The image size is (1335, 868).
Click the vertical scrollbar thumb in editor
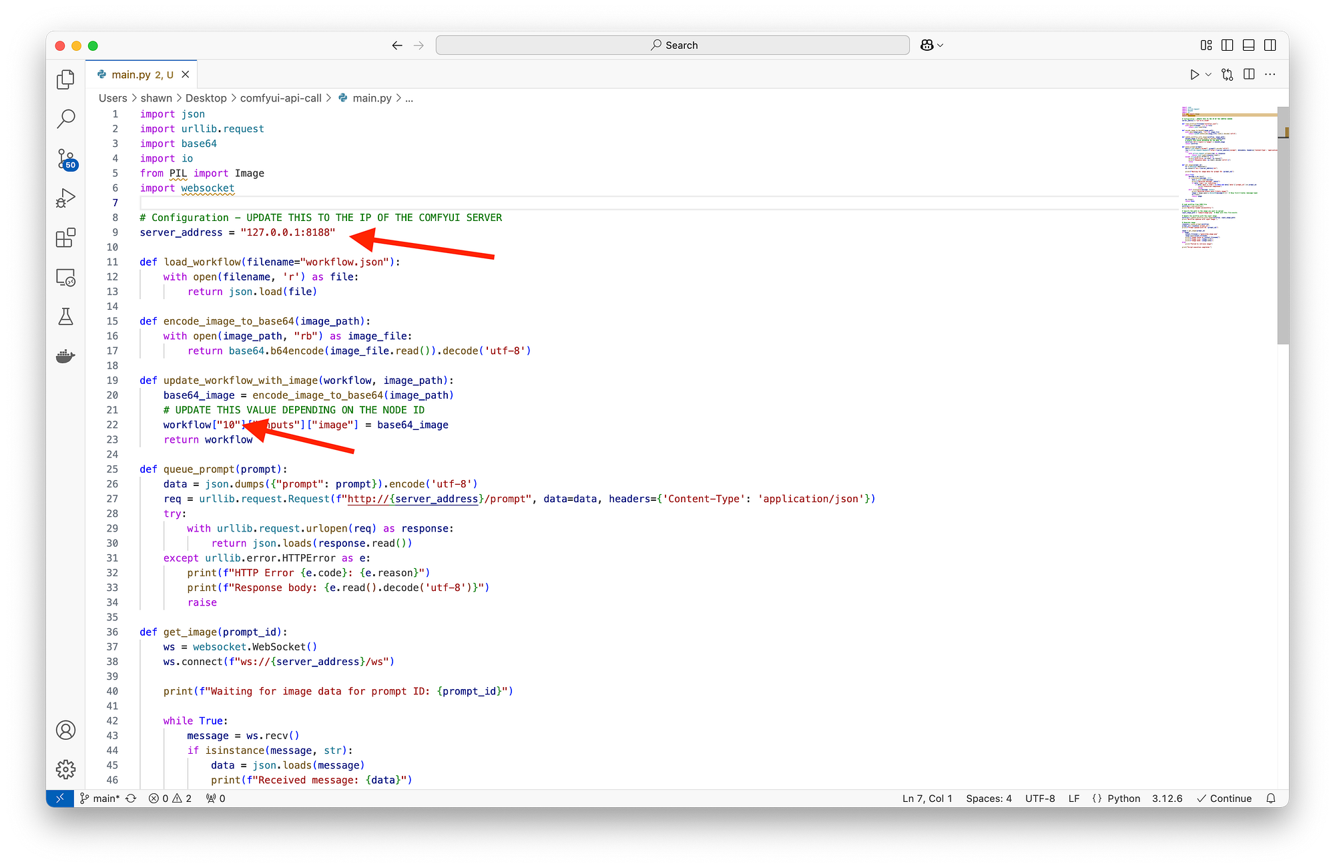(1282, 226)
